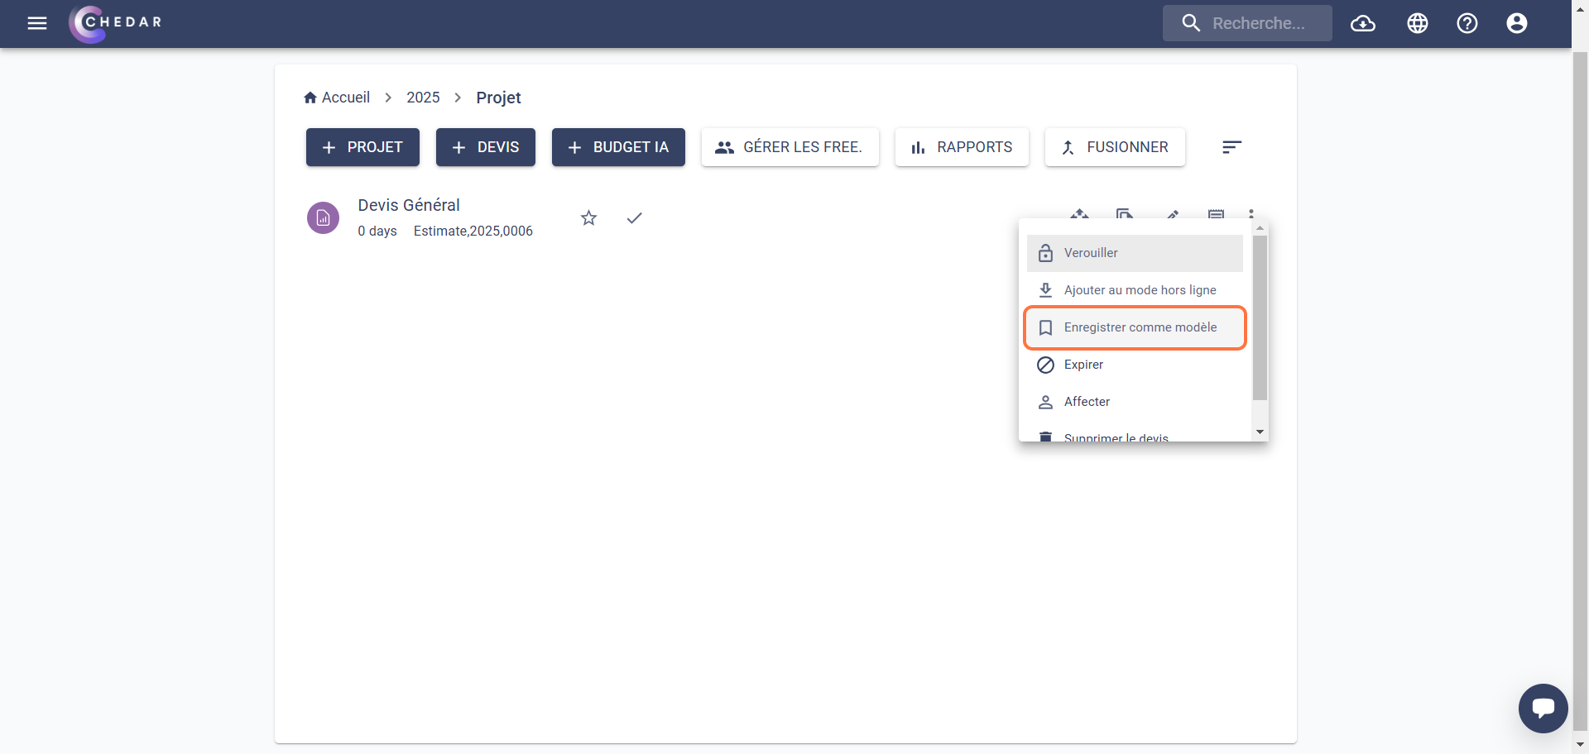Click the page vertical scrollbar

[1580, 392]
